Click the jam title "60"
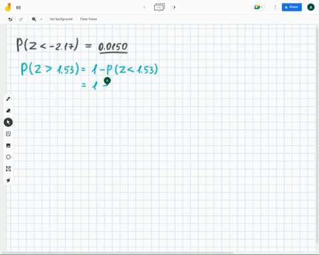Image resolution: width=319 pixels, height=255 pixels. (x=19, y=7)
